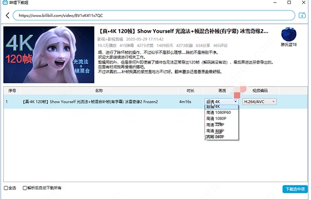The image size is (311, 200).
Task: Click the 下载选中项 download button
Action: (295, 189)
